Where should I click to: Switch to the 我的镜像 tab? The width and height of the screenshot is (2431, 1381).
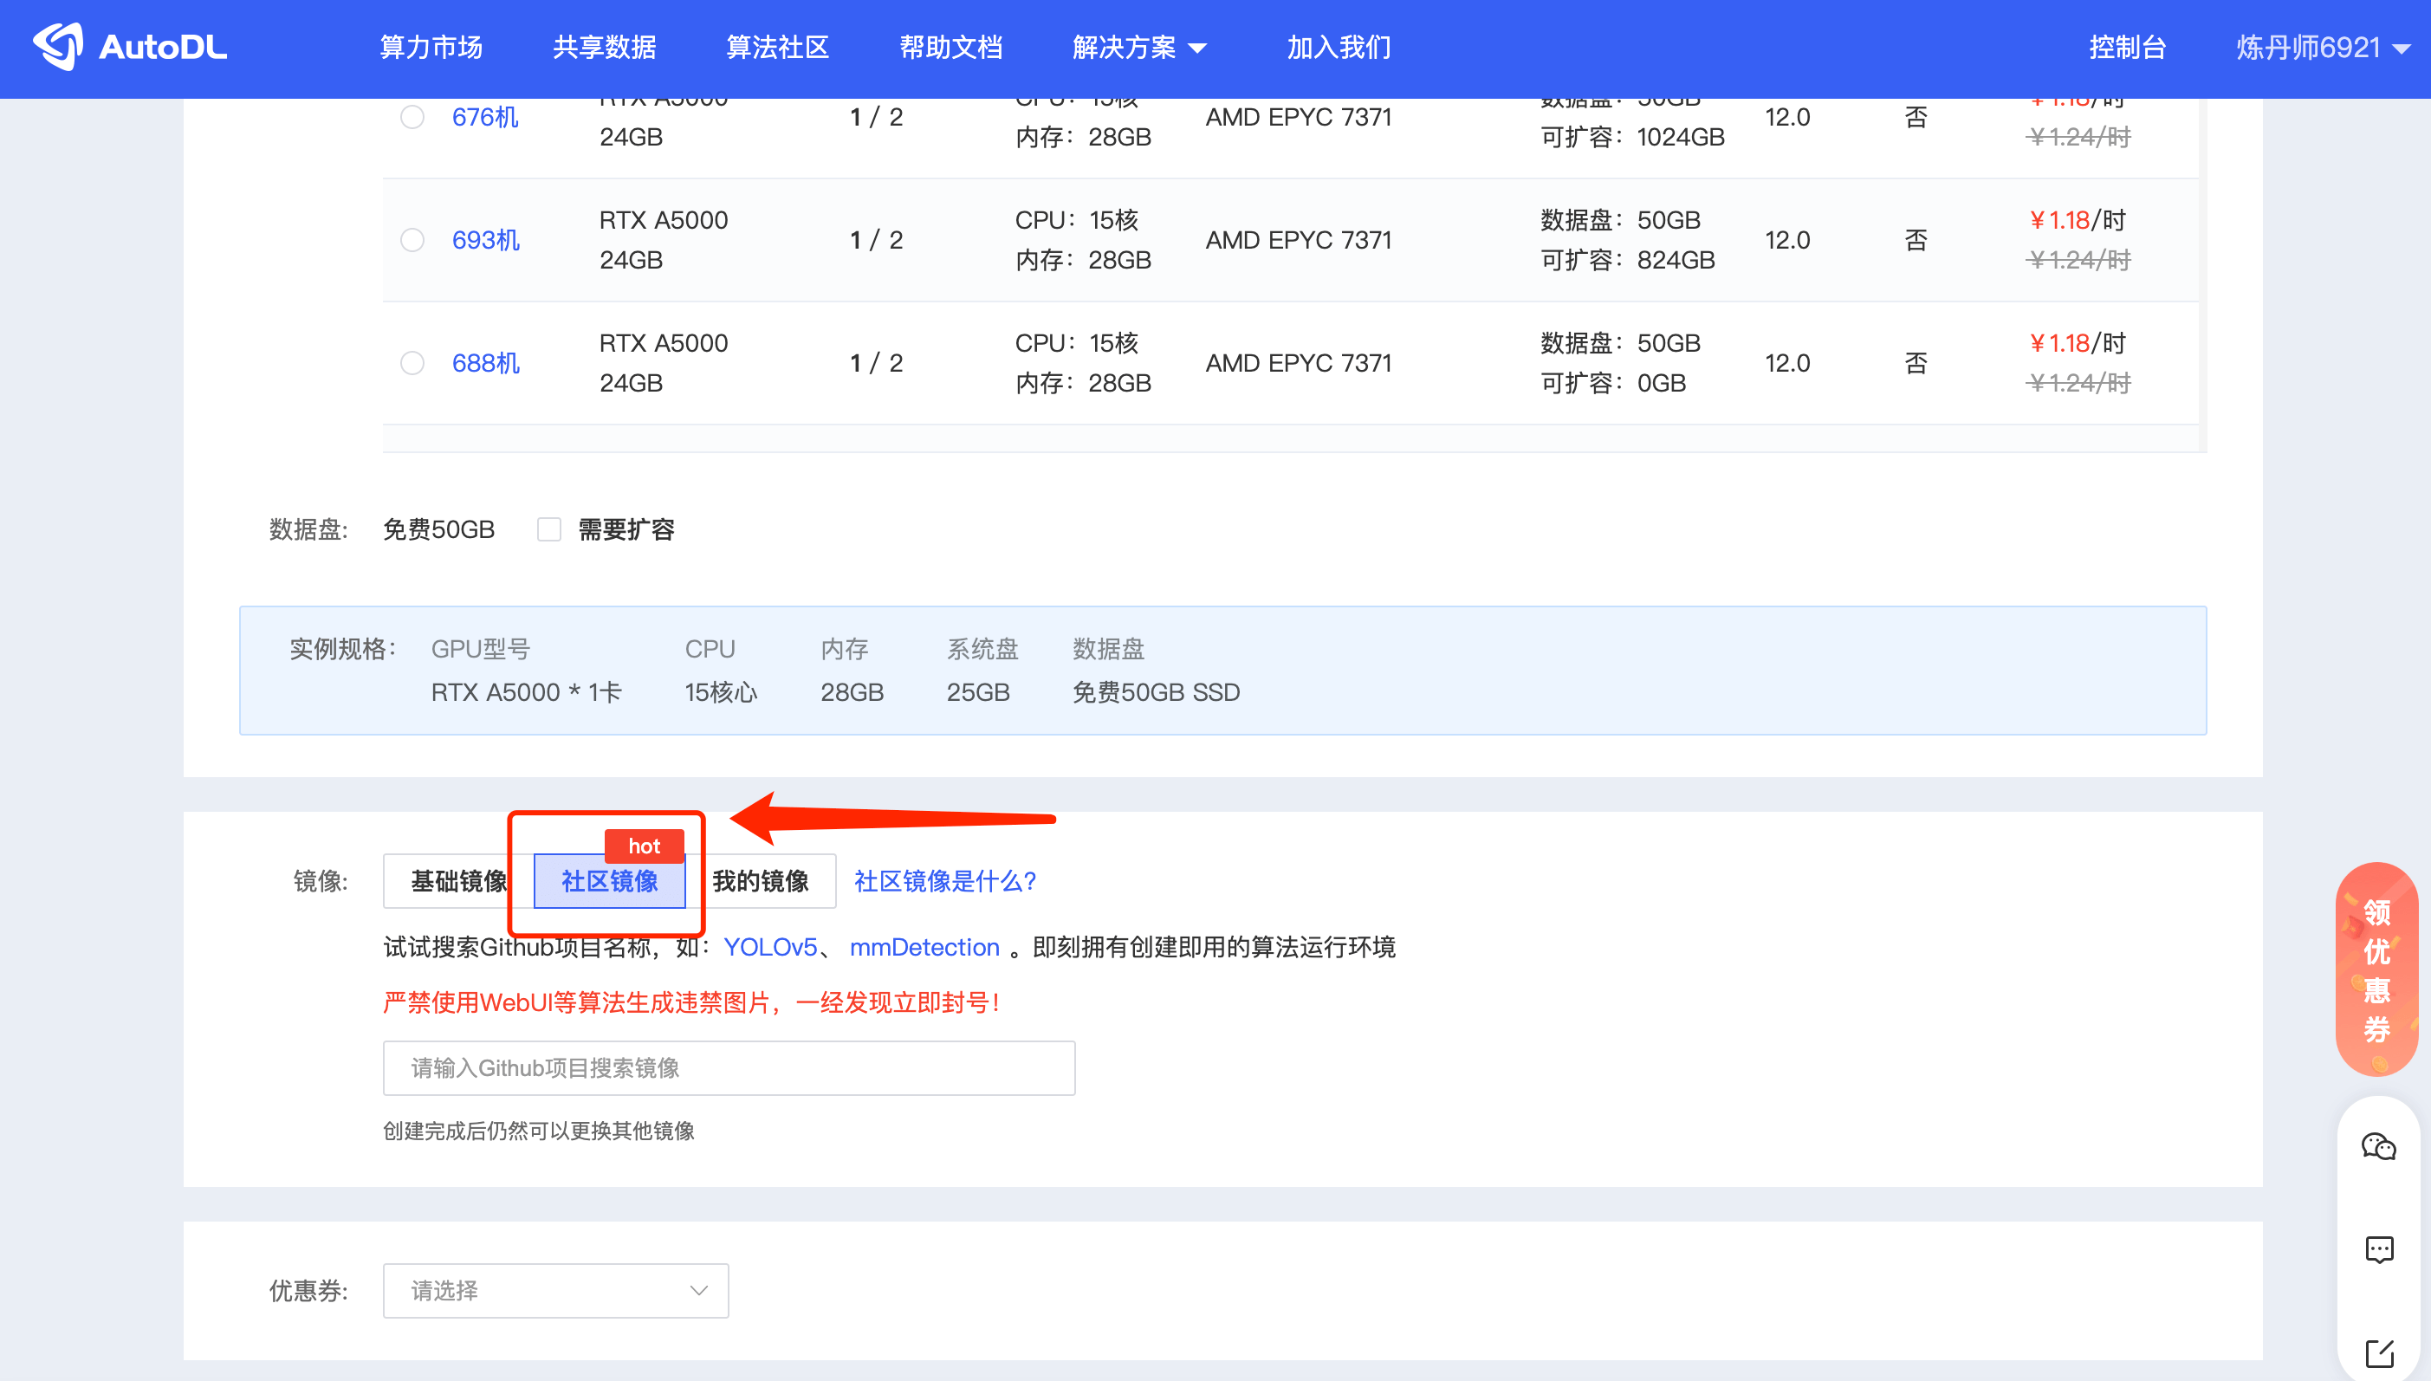(760, 881)
